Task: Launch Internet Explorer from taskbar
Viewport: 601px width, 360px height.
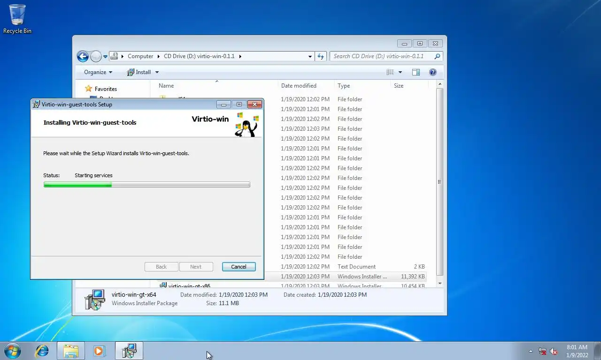Action: pyautogui.click(x=42, y=351)
